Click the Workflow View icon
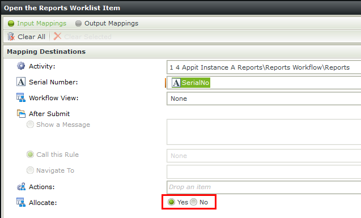 click(x=21, y=97)
